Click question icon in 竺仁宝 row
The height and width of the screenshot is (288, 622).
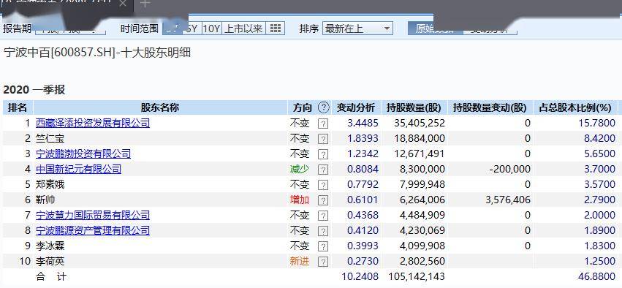[323, 139]
